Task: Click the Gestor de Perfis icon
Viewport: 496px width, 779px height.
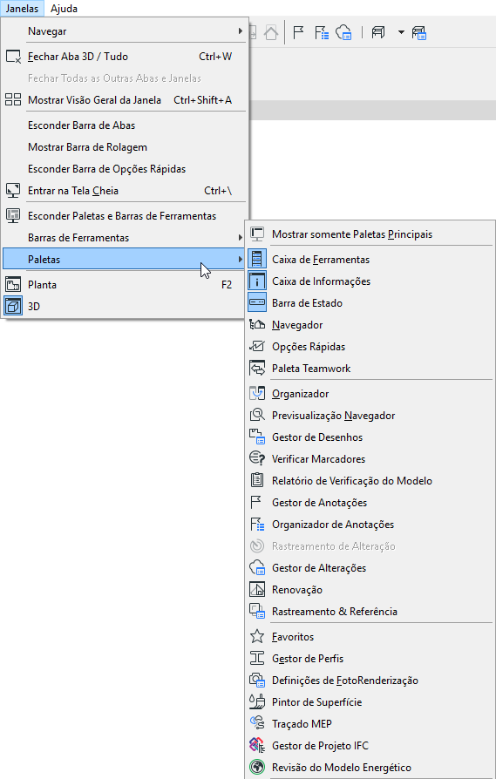Action: click(x=257, y=658)
